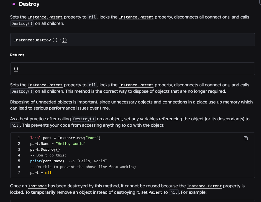Click the Instance:Destroy signature text
This screenshot has height=202, width=261.
40,40
